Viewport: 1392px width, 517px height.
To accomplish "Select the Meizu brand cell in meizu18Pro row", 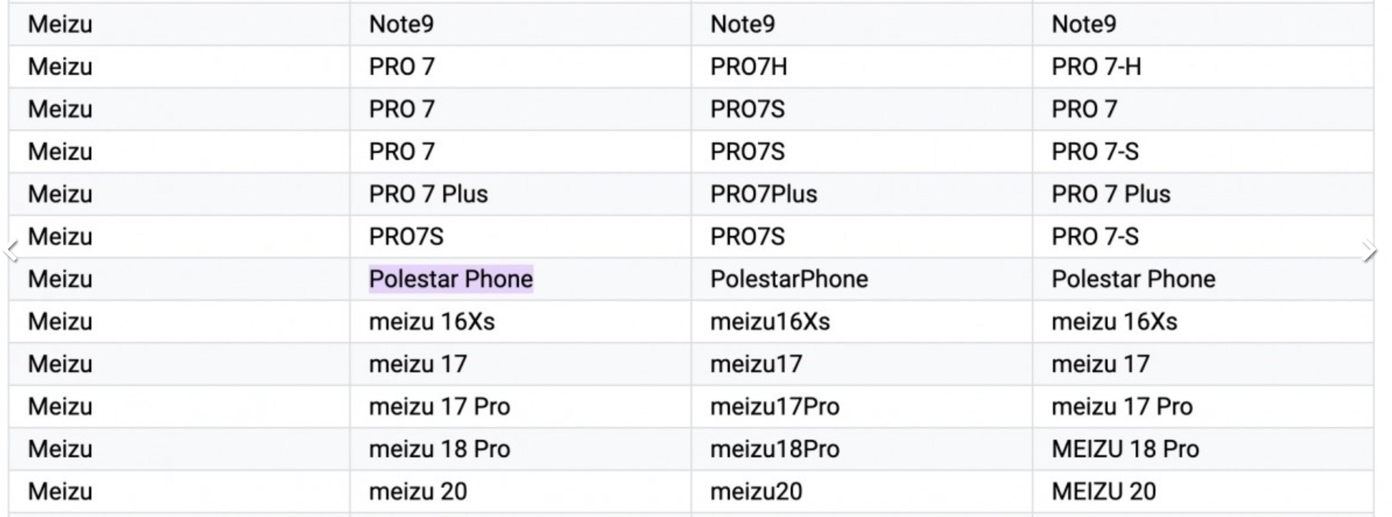I will (x=60, y=449).
